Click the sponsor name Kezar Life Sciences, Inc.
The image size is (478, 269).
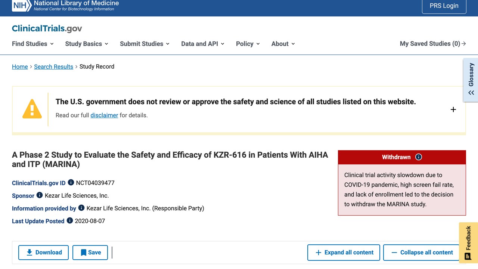tap(77, 195)
